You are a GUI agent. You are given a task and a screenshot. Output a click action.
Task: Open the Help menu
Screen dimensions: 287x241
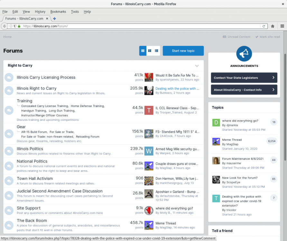87,12
